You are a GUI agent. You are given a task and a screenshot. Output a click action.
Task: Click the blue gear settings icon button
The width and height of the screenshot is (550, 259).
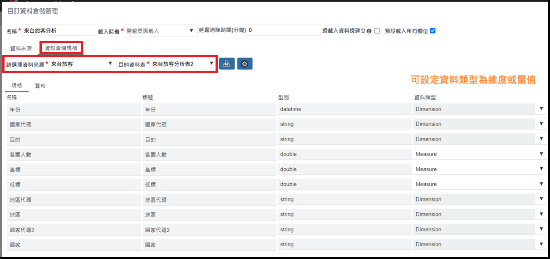(x=245, y=64)
